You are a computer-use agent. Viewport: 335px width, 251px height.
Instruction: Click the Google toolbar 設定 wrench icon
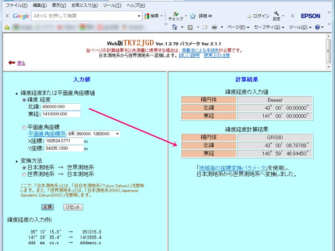(277, 15)
